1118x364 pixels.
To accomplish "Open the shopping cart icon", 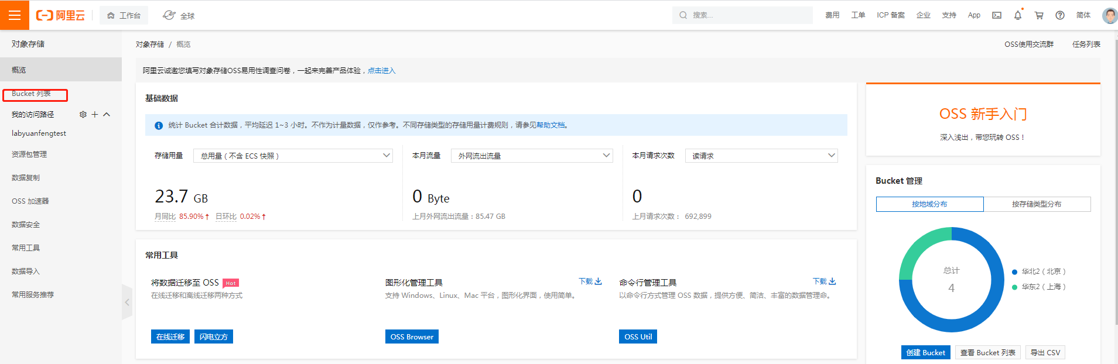I will [1039, 15].
